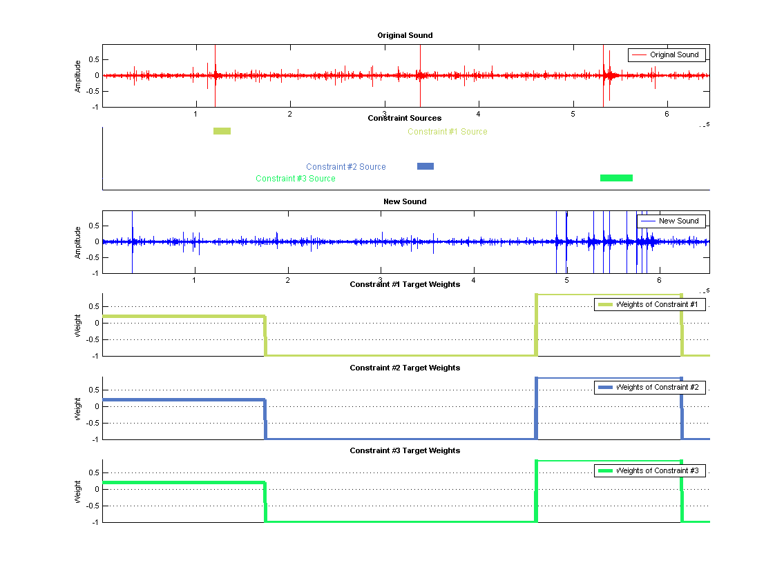This screenshot has height=587, width=784.
Task: Click the Amplitude axis label of Original Sound
Action: (78, 76)
